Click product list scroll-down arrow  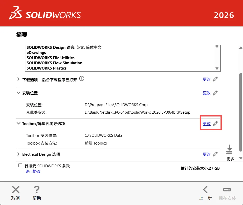[x=217, y=69]
